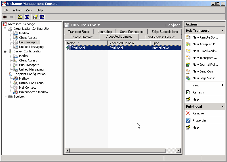The height and width of the screenshot is (162, 227).
Task: Select the Accepted Domains tab
Action: [x=119, y=37]
